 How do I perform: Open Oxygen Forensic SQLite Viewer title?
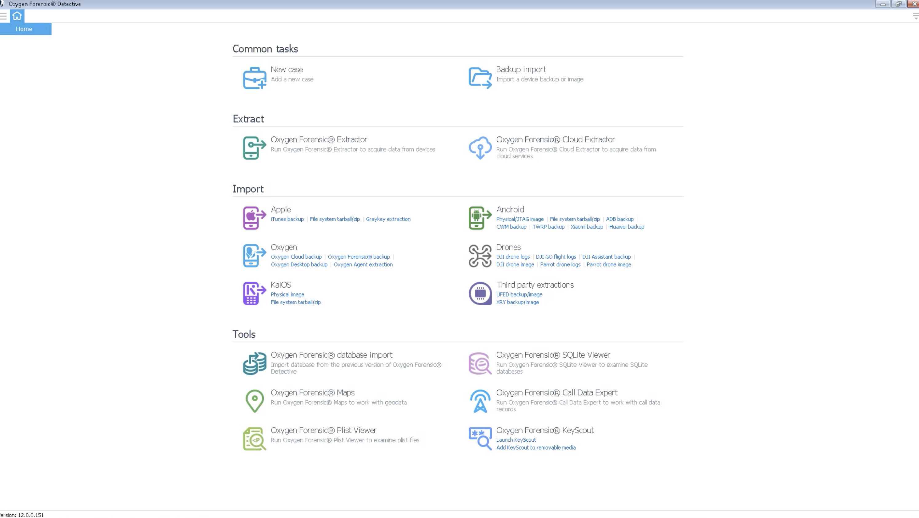pos(553,355)
